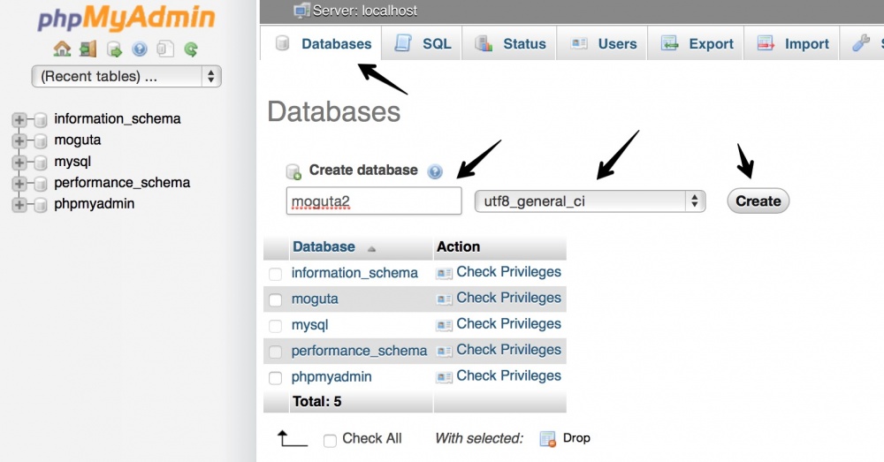Open the utf8_general_ci collation dropdown

coord(590,201)
